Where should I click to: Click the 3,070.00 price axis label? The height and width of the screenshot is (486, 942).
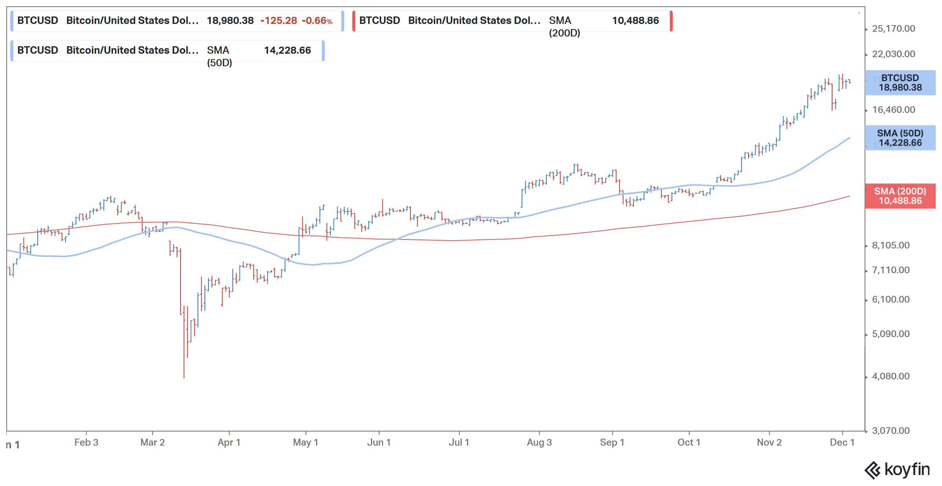point(891,431)
